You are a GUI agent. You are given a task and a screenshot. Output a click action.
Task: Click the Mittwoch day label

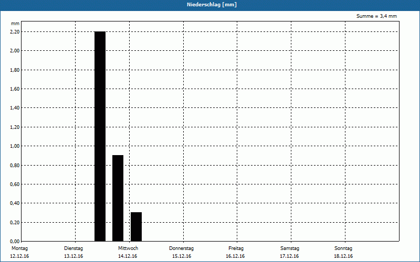pyautogui.click(x=128, y=248)
